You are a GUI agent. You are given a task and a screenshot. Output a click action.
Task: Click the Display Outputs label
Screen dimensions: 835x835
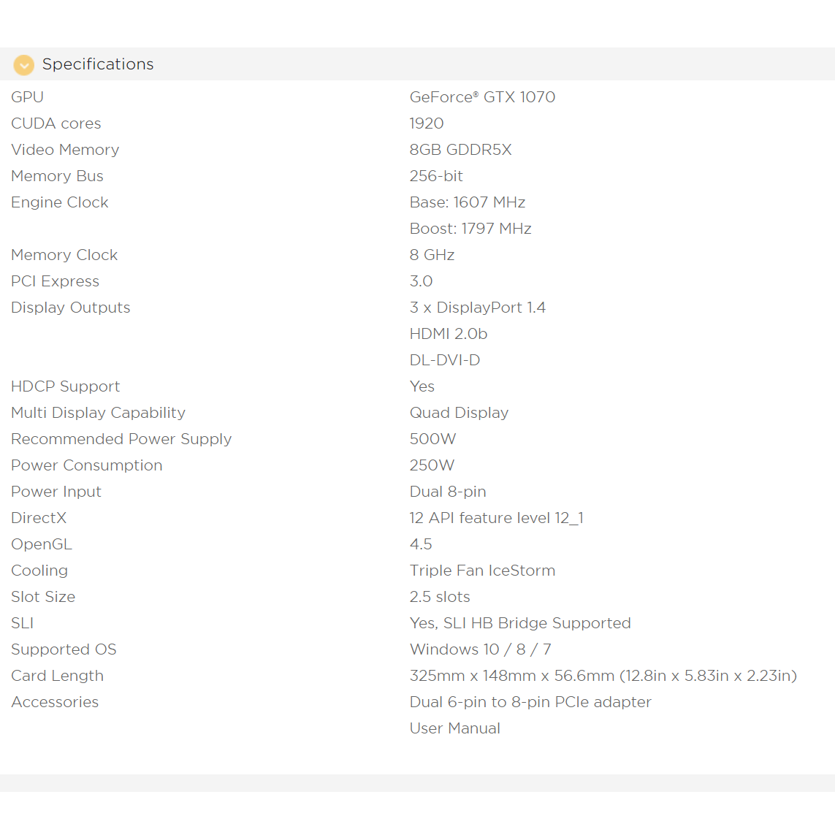tap(71, 308)
